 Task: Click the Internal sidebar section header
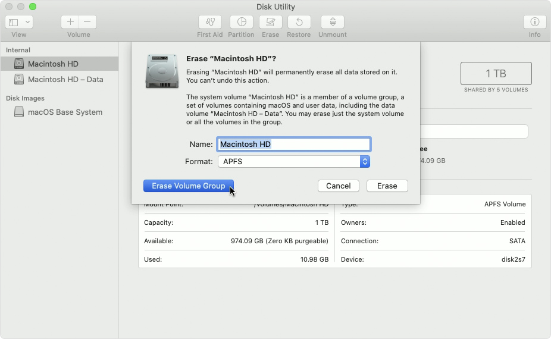coord(18,50)
